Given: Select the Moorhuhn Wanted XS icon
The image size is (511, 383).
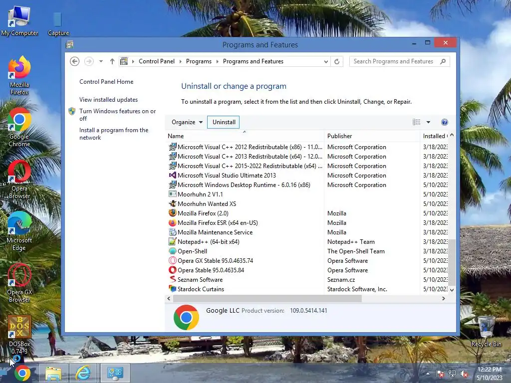Looking at the screenshot, I should click(x=172, y=203).
